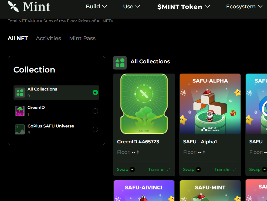Click the Collection panel heading

click(x=34, y=70)
